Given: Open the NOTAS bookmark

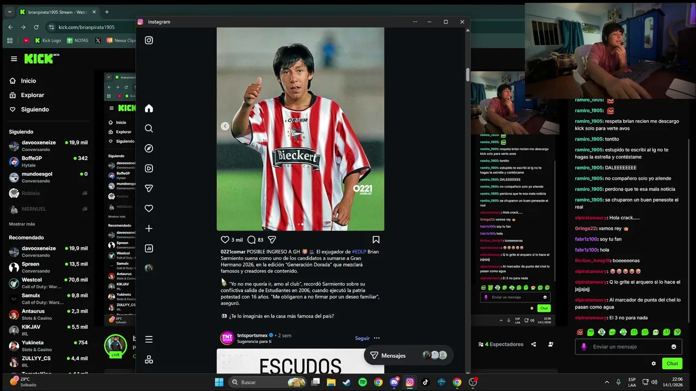Looking at the screenshot, I should coord(78,40).
